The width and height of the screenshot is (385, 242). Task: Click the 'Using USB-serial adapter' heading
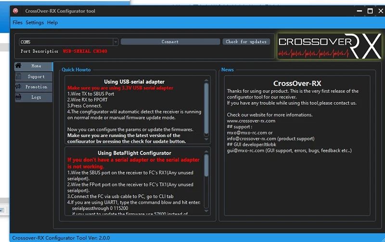pos(134,82)
